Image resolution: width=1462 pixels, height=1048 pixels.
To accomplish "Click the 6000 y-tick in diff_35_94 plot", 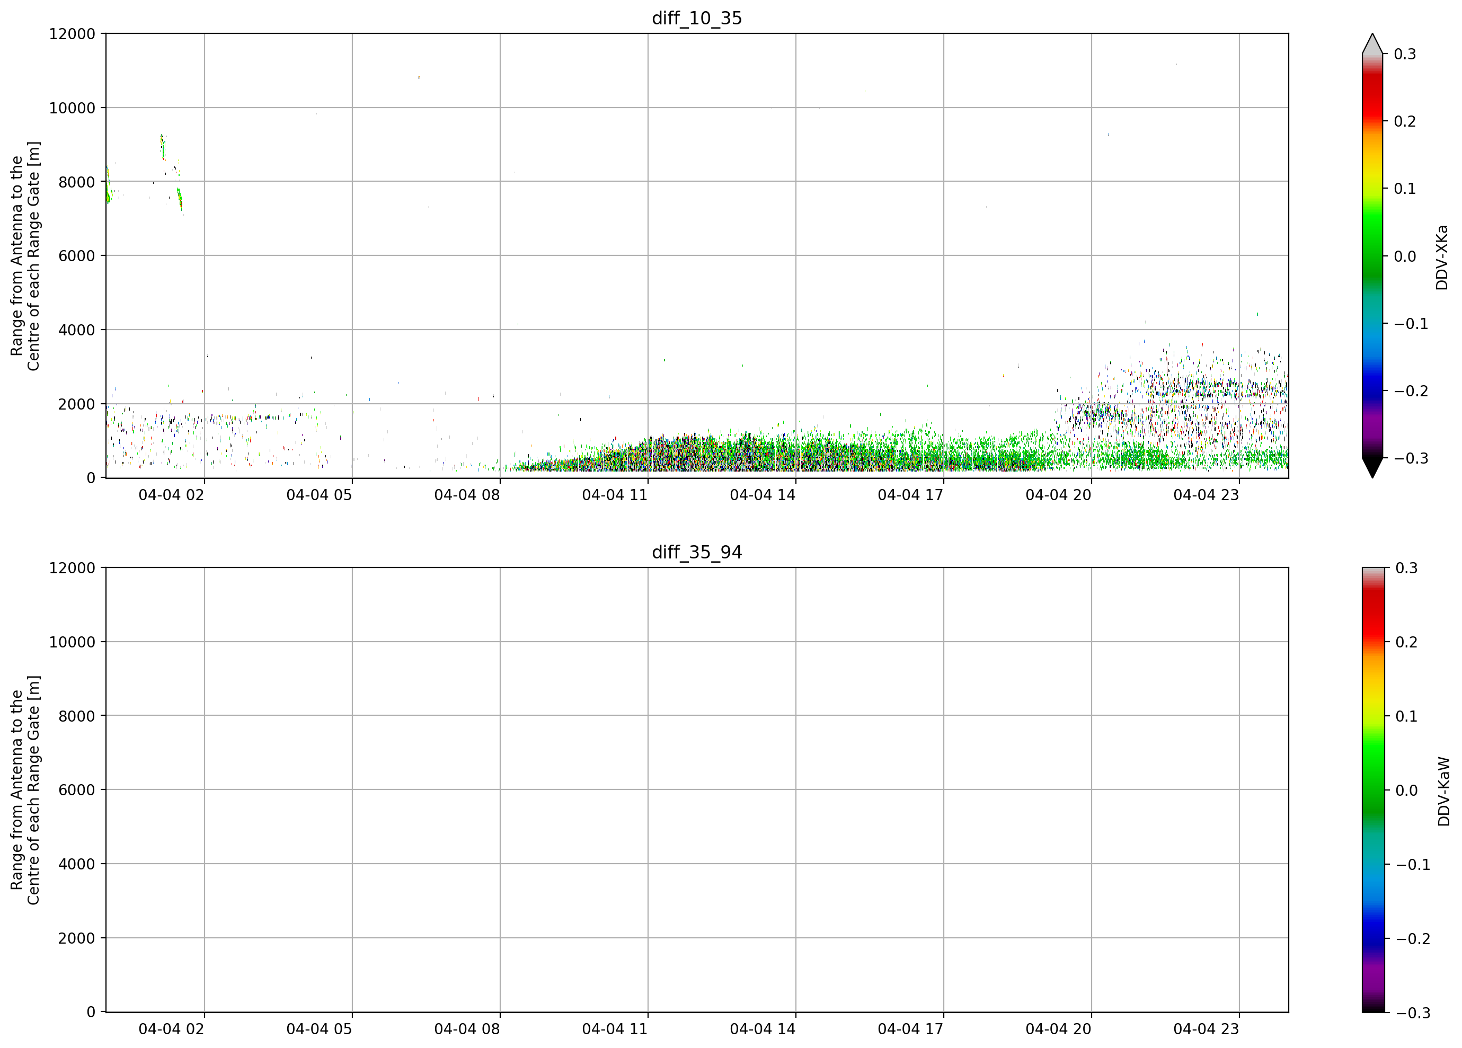I will tap(77, 790).
